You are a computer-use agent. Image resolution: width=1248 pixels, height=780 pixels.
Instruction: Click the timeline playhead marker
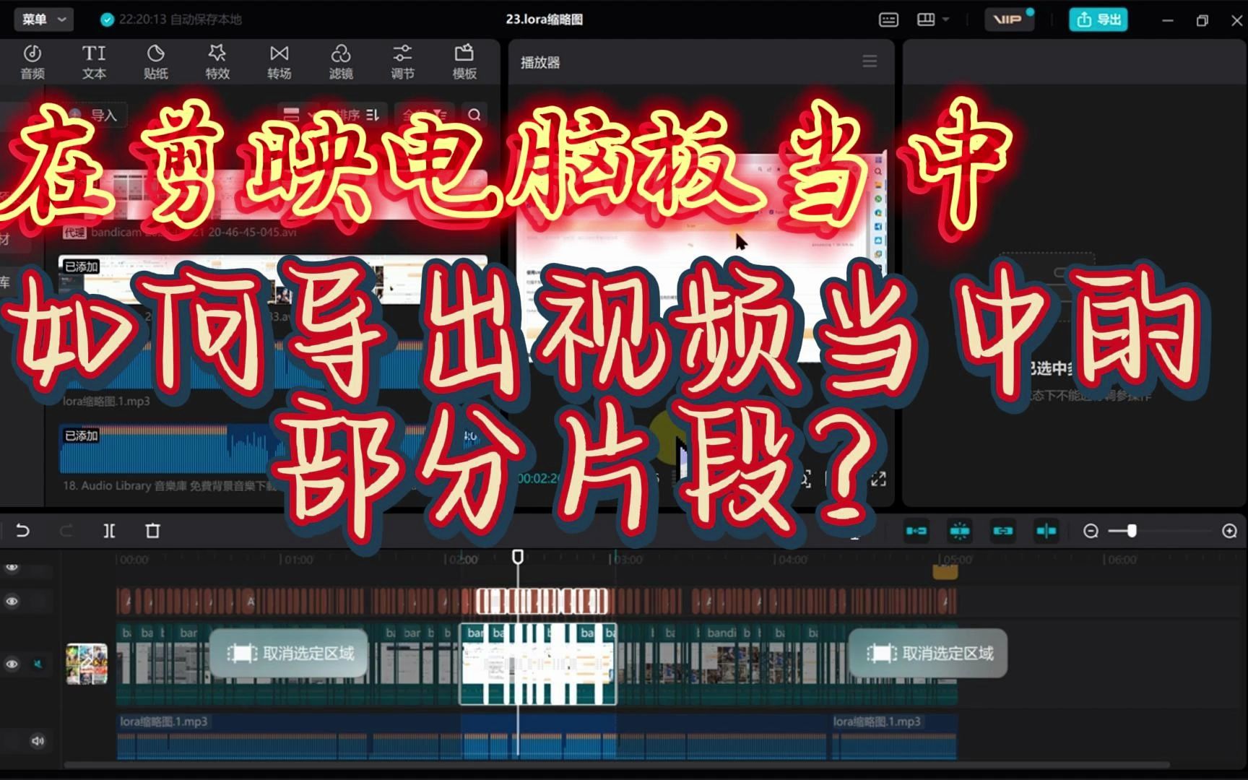tap(518, 557)
